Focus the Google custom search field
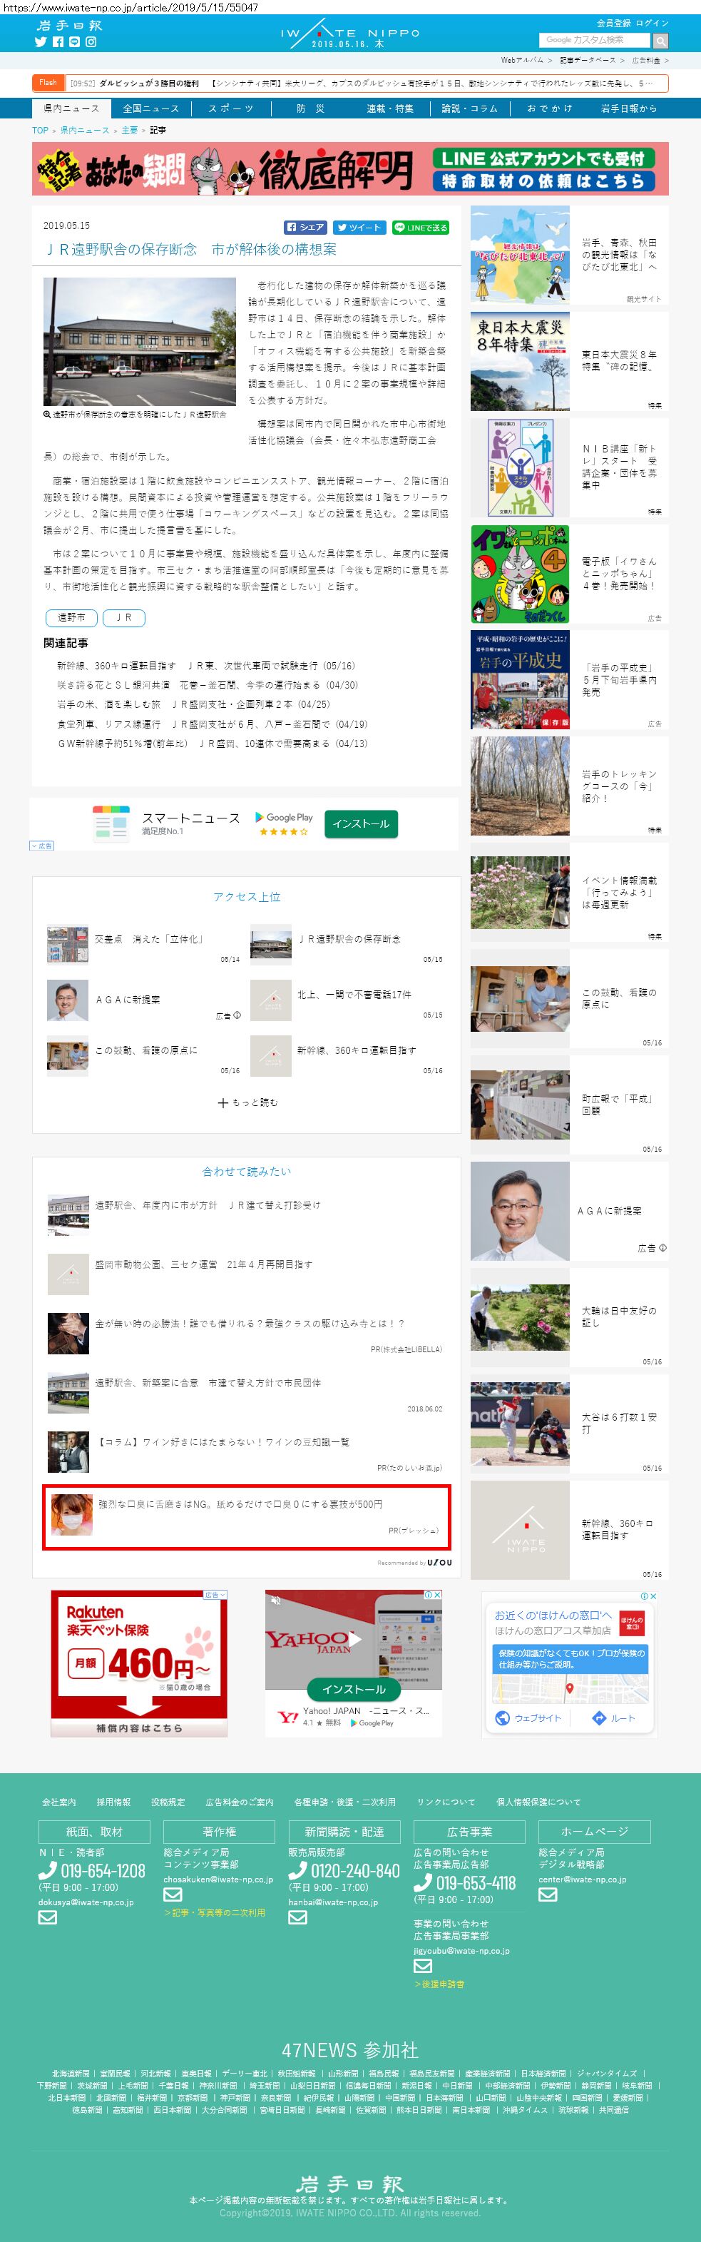Screen dimensions: 701x2242 point(595,40)
